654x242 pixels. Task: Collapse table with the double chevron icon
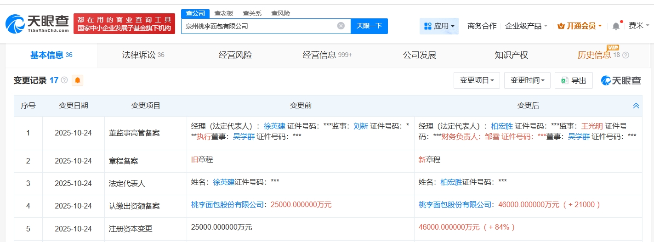pos(636,106)
